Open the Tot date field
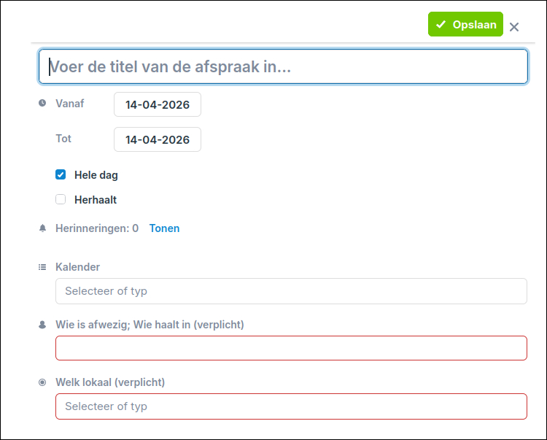This screenshot has height=440, width=547. pyautogui.click(x=158, y=139)
